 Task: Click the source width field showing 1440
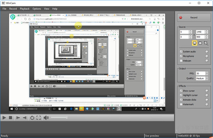(x=200, y=32)
